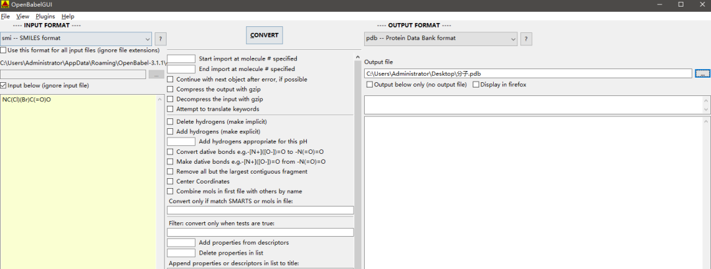Click the Filter tests input field
This screenshot has width=711, height=269.
coord(260,232)
